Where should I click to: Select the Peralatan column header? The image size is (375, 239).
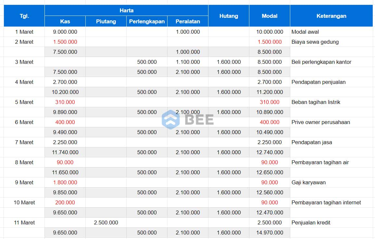tap(188, 21)
